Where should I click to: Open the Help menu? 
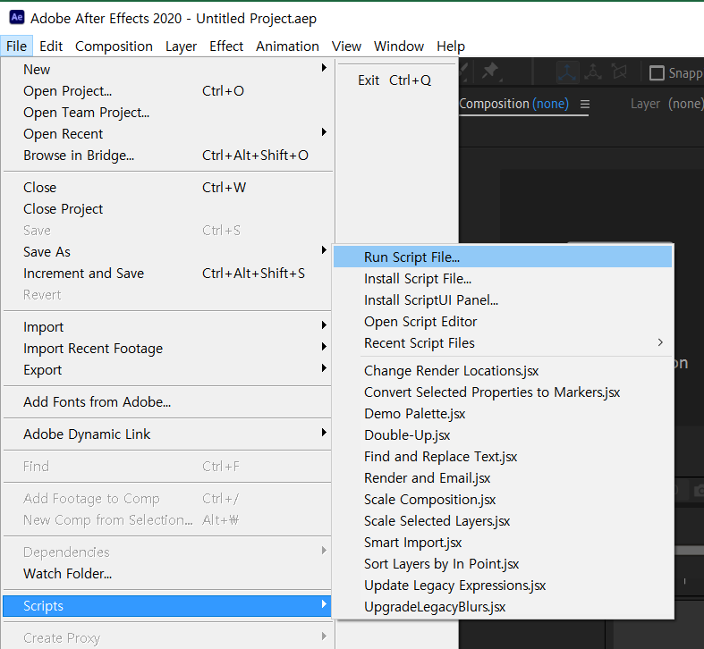[x=451, y=46]
